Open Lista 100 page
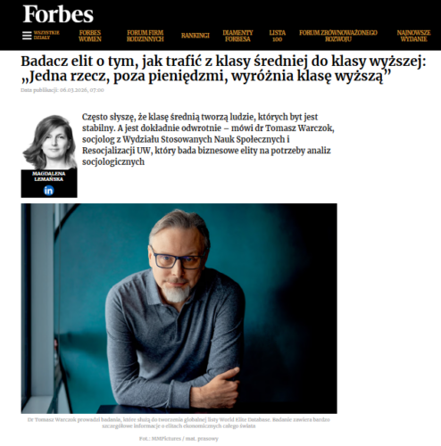Viewport: 441px width, 446px height. (278, 36)
